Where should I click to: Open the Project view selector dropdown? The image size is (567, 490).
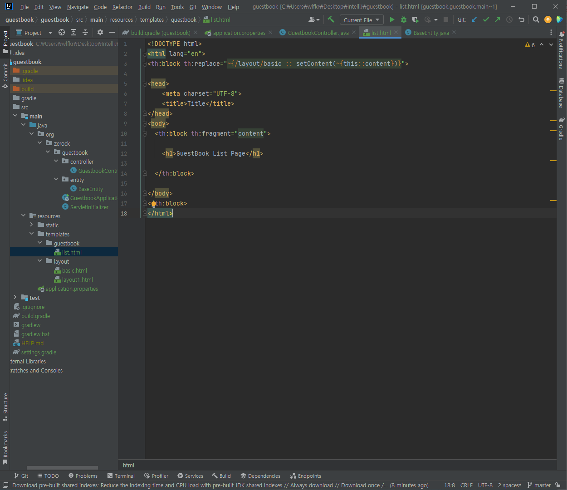(x=34, y=33)
